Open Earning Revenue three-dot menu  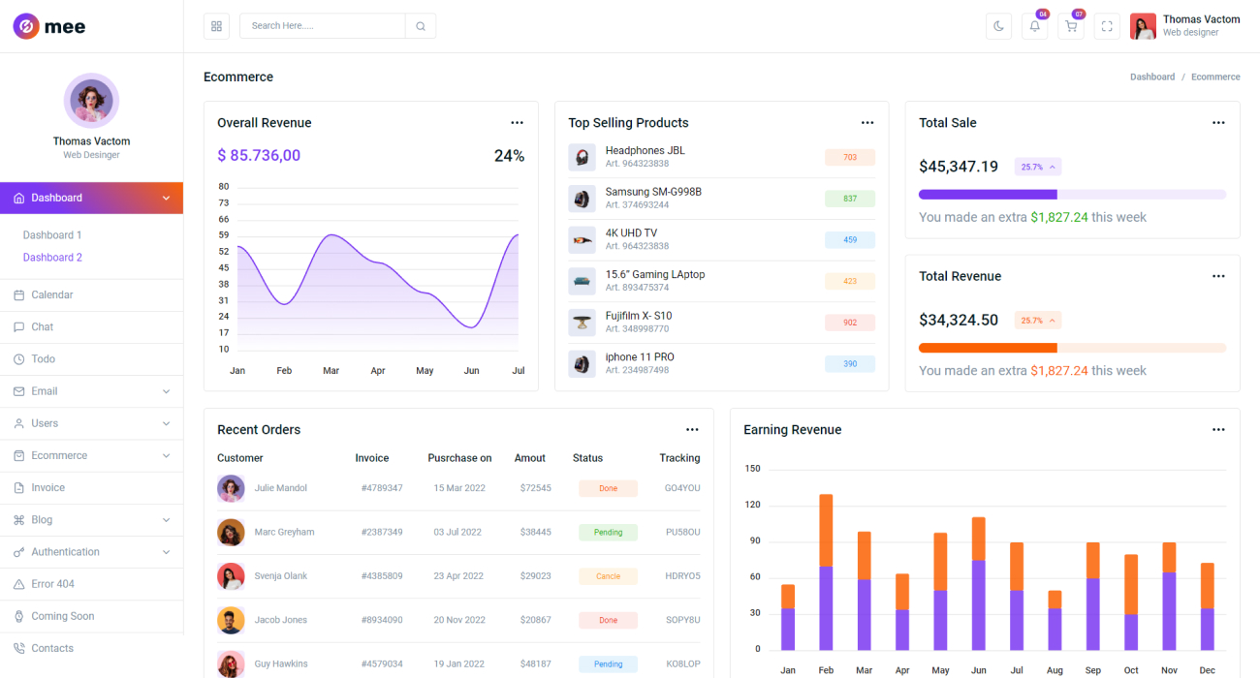coord(1218,430)
